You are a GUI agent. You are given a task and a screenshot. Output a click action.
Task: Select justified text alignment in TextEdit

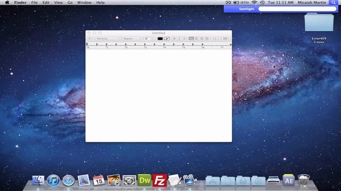207,39
